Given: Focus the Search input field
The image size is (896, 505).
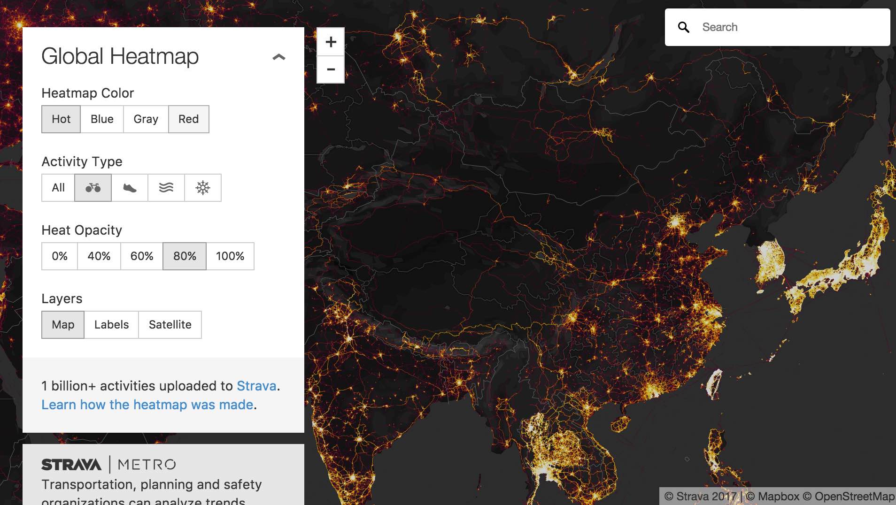Looking at the screenshot, I should coord(789,27).
